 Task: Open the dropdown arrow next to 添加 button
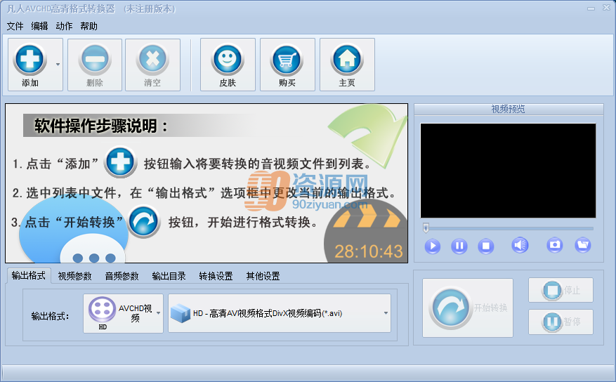(x=58, y=65)
